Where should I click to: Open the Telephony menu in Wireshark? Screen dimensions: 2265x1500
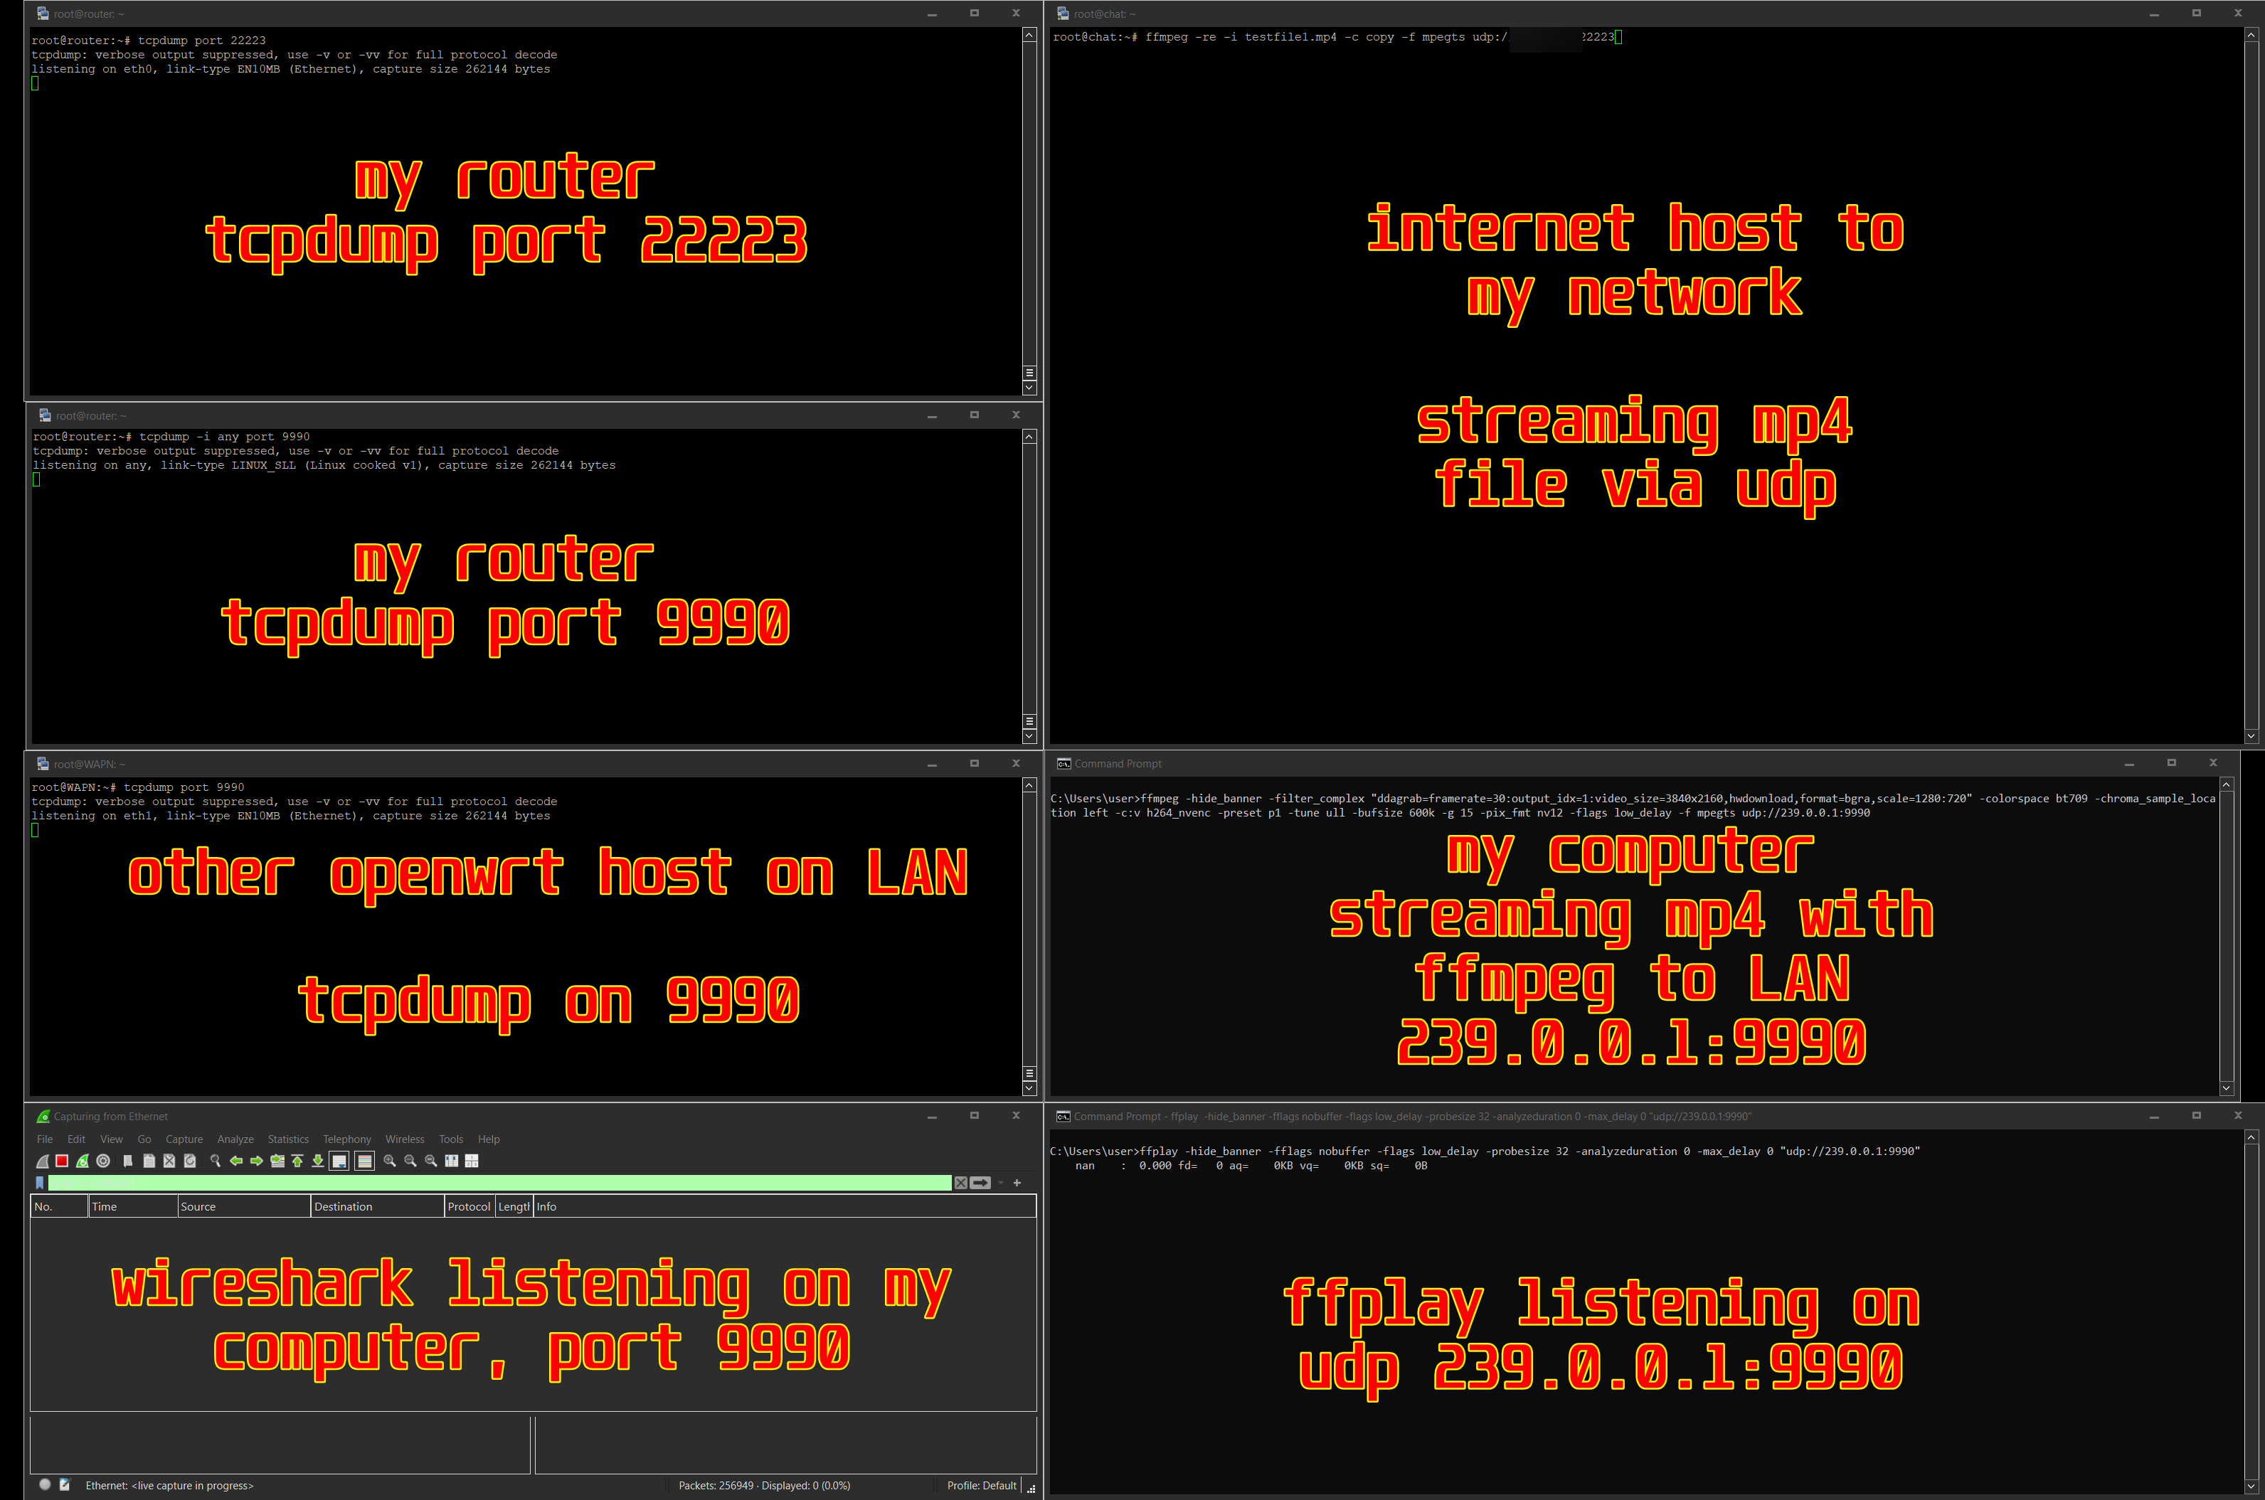point(346,1139)
